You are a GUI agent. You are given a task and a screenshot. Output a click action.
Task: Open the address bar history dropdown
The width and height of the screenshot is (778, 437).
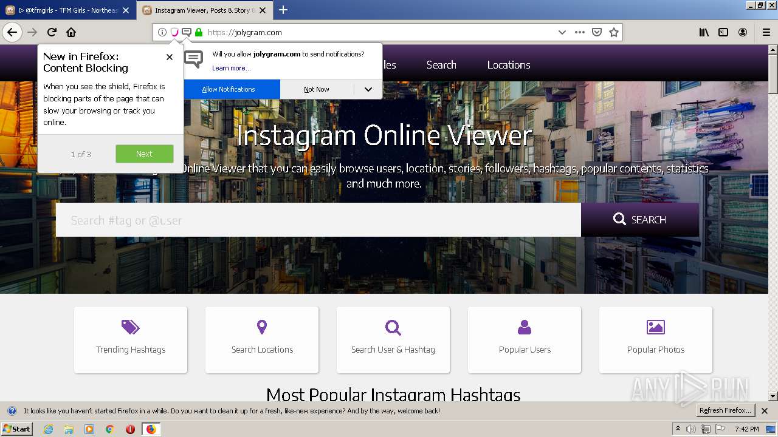(562, 32)
